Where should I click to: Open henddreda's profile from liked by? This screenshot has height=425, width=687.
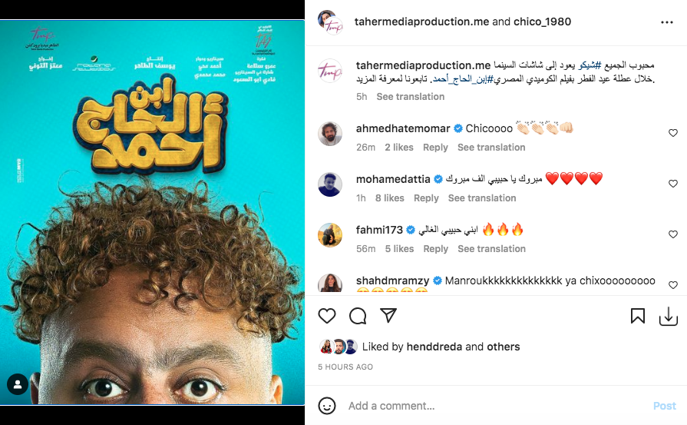coord(434,347)
